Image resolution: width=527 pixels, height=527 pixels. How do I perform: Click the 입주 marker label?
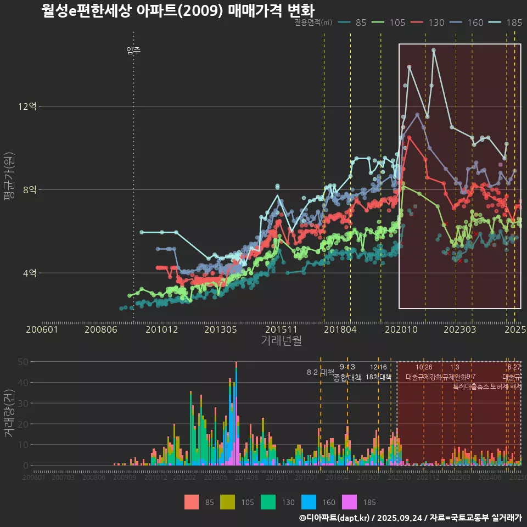(133, 51)
